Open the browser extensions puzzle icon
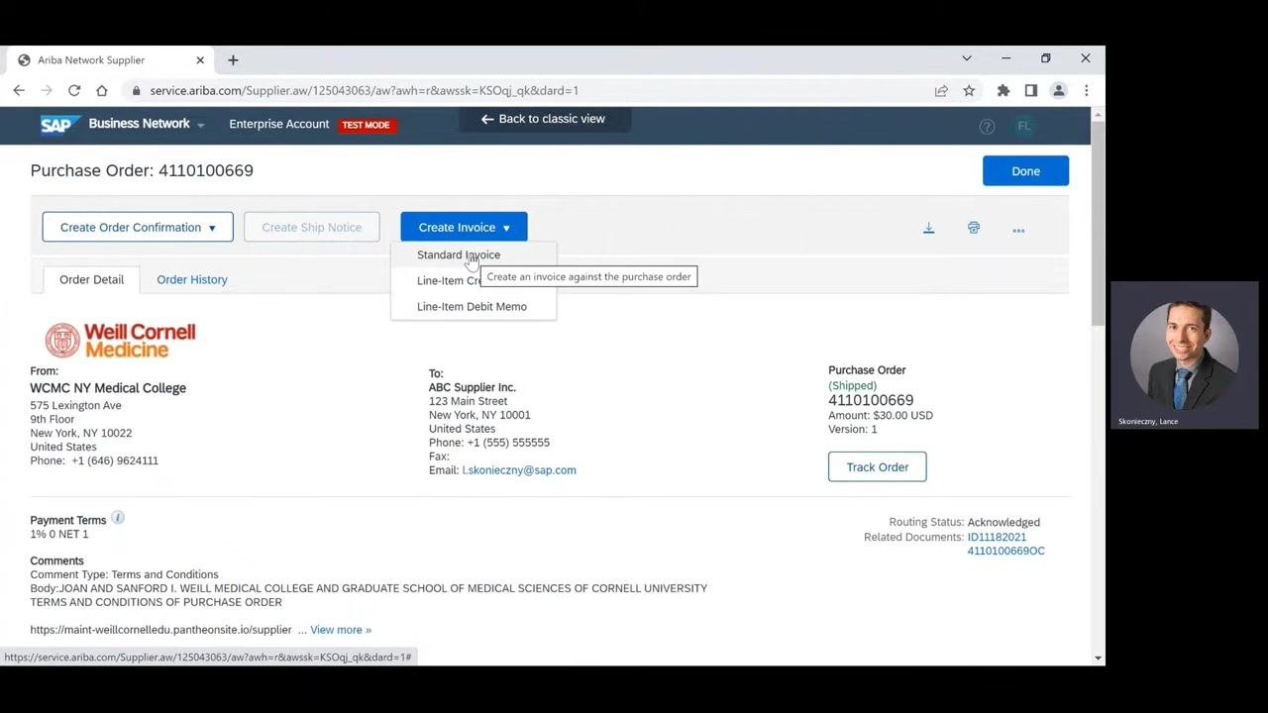 coord(1004,90)
